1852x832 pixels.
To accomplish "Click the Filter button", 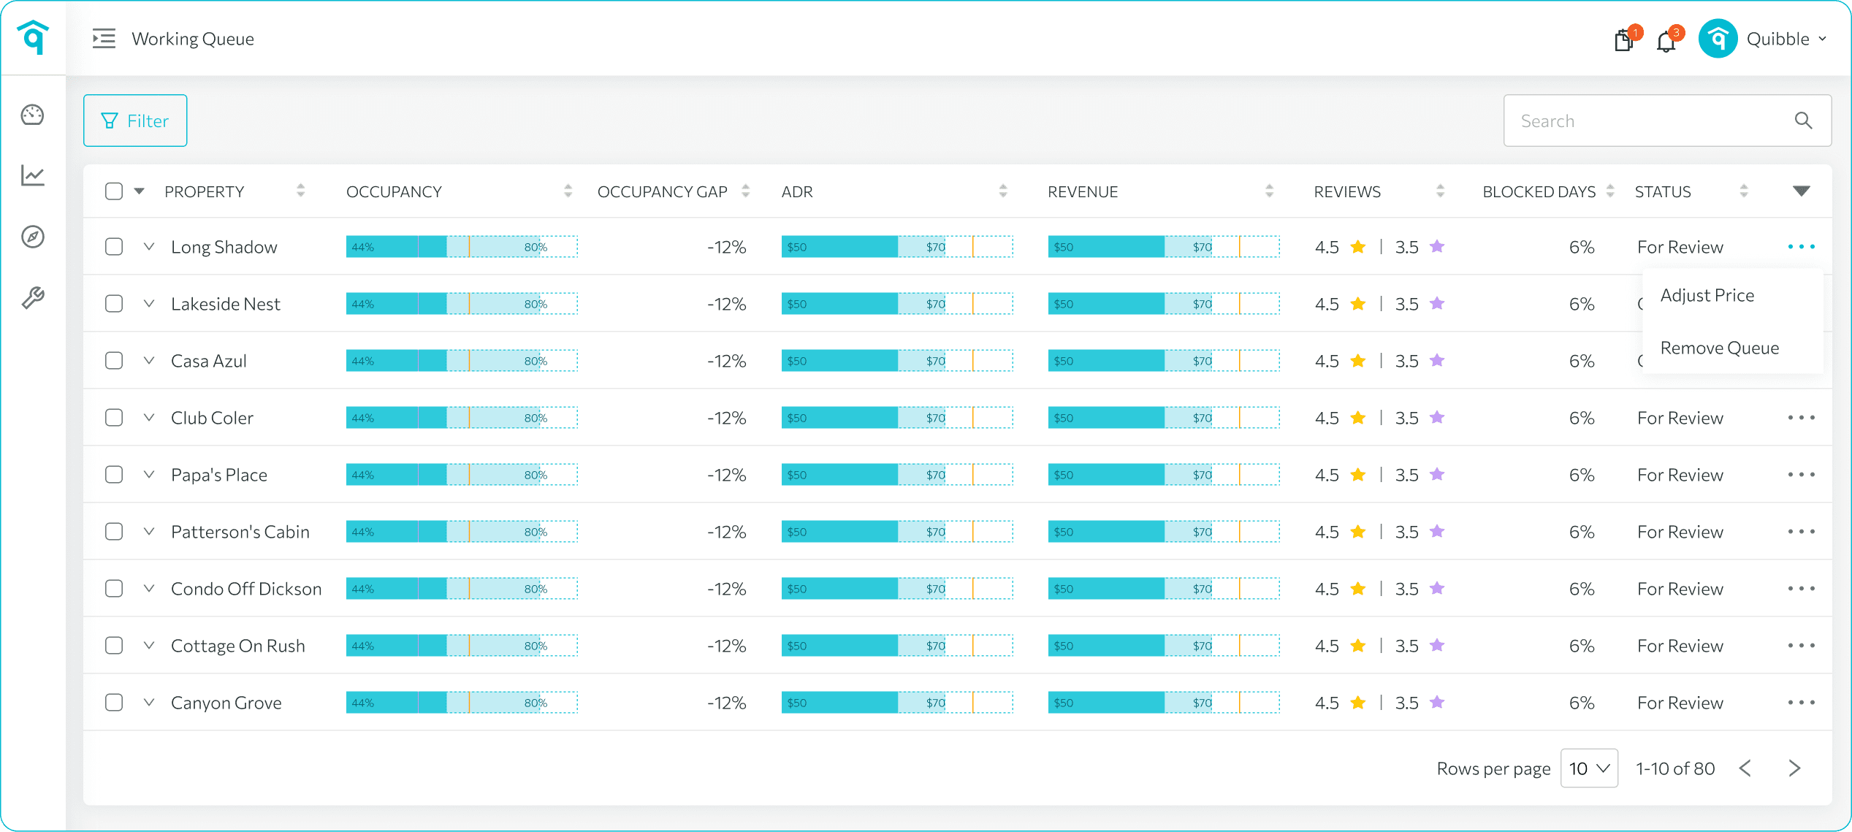I will tap(135, 121).
